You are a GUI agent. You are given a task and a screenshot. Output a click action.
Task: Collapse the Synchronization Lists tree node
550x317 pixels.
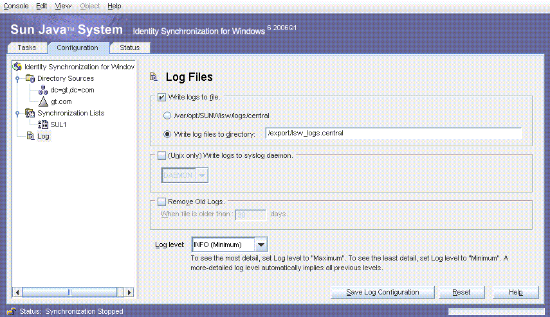[17, 114]
